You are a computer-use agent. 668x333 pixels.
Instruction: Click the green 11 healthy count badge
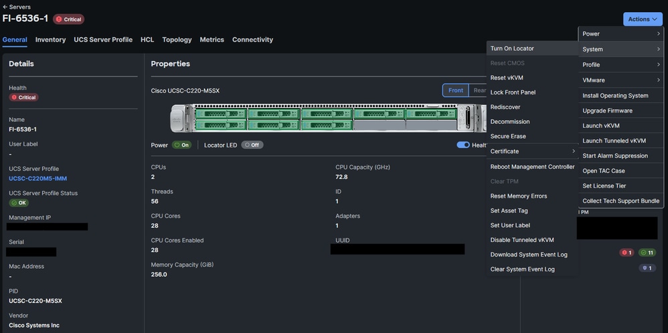point(647,253)
